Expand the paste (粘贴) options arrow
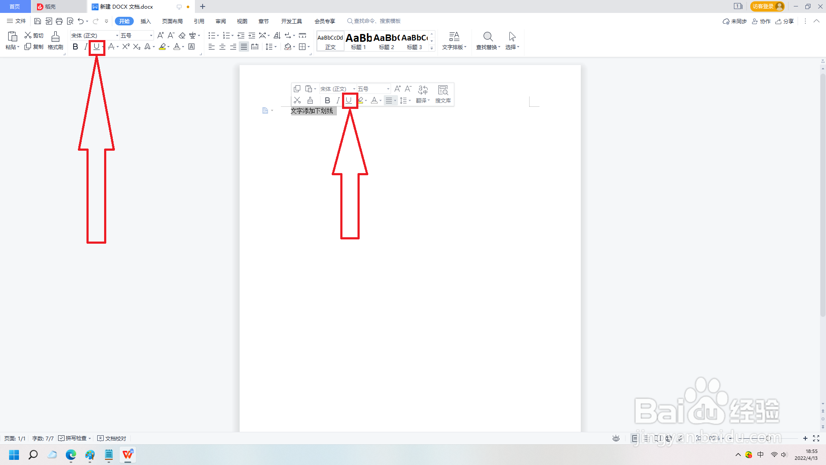 [x=18, y=47]
